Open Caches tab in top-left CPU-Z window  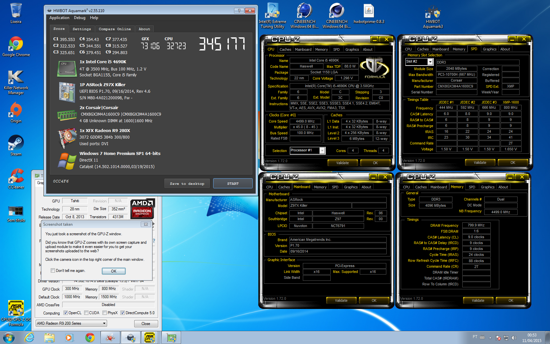pyautogui.click(x=285, y=49)
